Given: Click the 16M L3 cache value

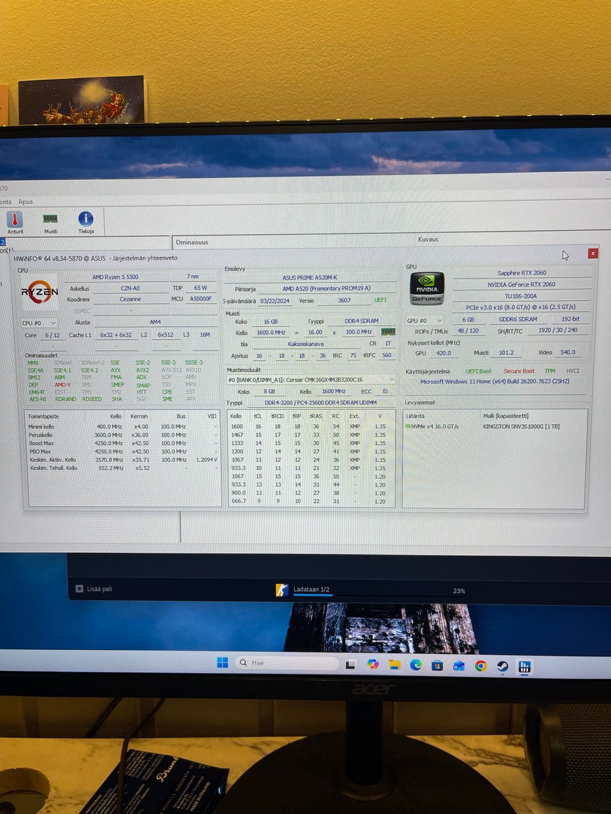Looking at the screenshot, I should [205, 335].
